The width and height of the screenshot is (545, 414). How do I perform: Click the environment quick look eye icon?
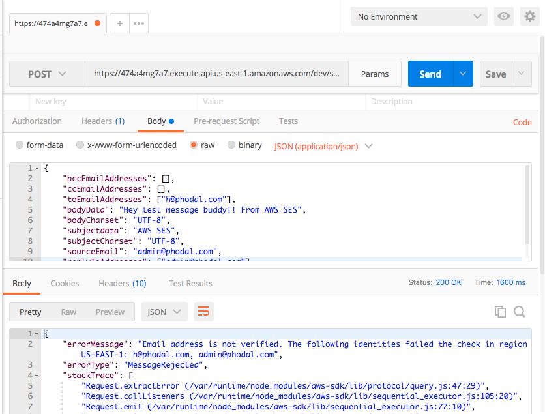[x=504, y=16]
